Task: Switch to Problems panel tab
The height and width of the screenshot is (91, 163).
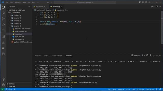Action: point(38,55)
